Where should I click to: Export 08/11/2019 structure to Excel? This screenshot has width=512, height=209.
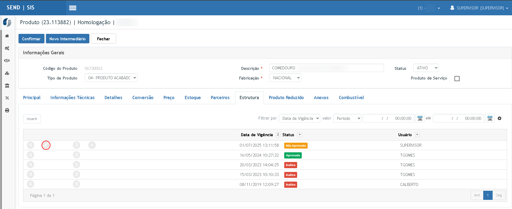(77, 184)
